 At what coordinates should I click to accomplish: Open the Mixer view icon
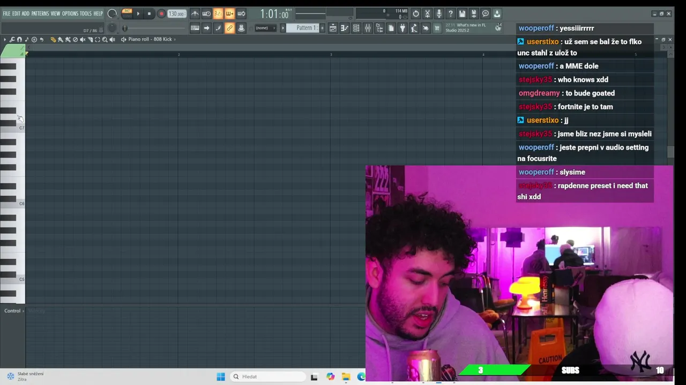point(368,28)
